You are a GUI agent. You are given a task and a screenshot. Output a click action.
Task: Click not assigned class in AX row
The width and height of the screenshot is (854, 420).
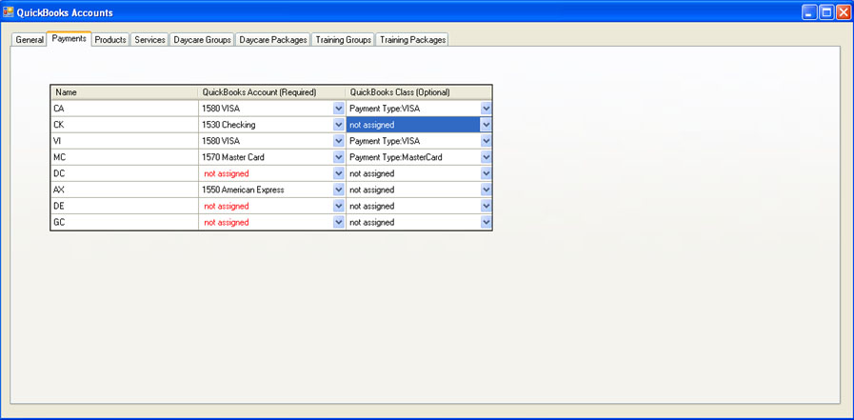(372, 190)
